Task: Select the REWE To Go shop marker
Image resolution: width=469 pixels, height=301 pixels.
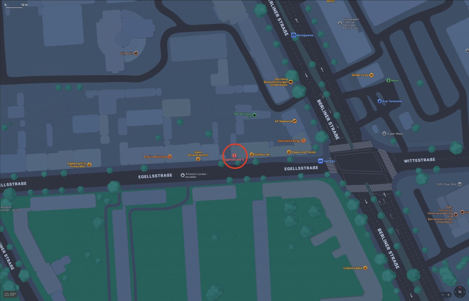Action: tap(371, 75)
